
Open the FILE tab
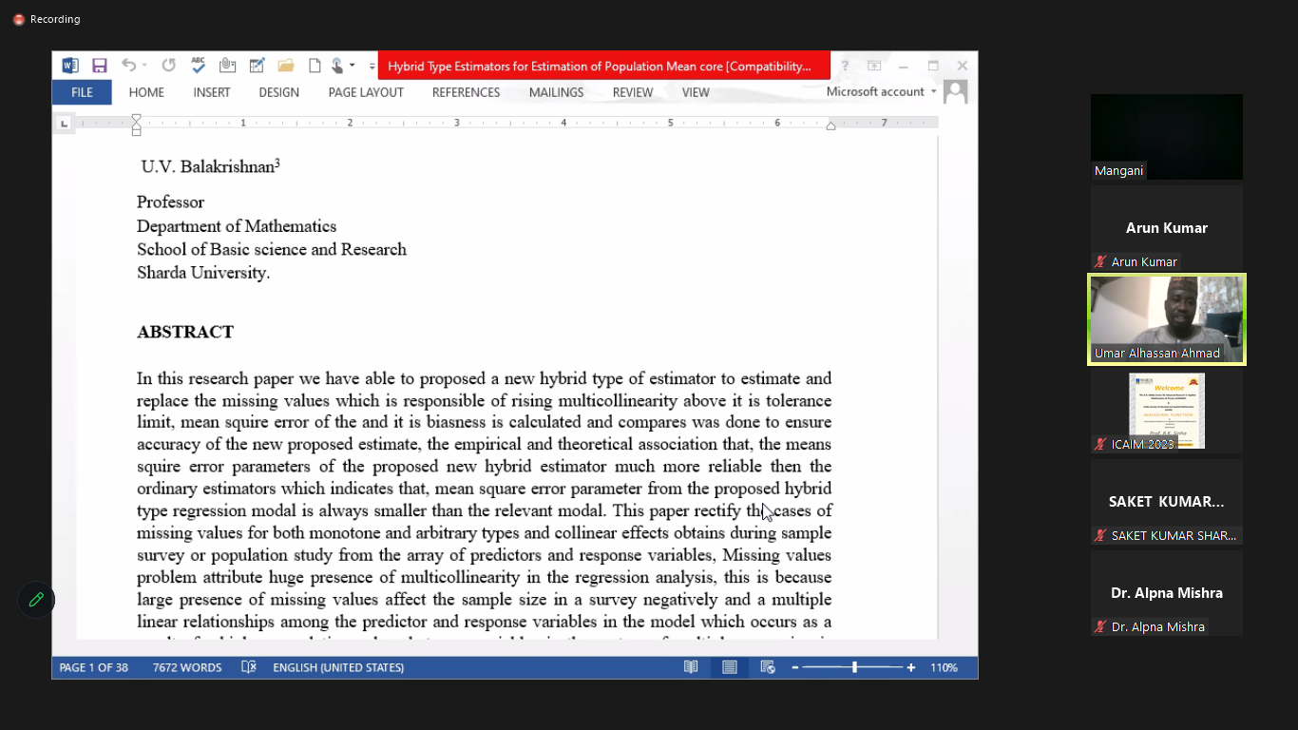(82, 92)
